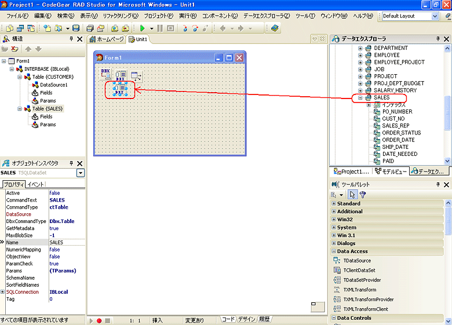Image resolution: width=452 pixels, height=325 pixels.
Task: Open the コンポーネント menu
Action: click(x=220, y=16)
